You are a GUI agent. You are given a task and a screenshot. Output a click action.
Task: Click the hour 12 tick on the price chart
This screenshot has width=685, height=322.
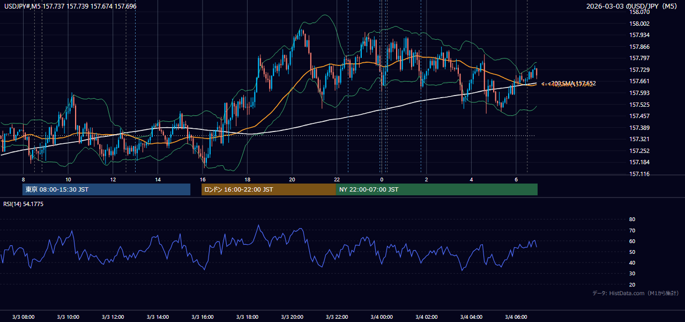coord(113,179)
